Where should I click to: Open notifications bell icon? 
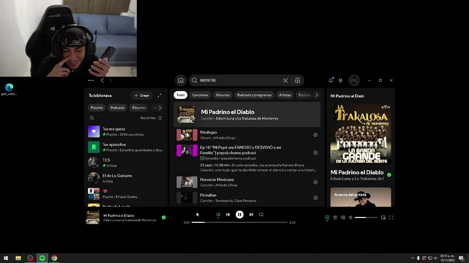click(x=330, y=80)
